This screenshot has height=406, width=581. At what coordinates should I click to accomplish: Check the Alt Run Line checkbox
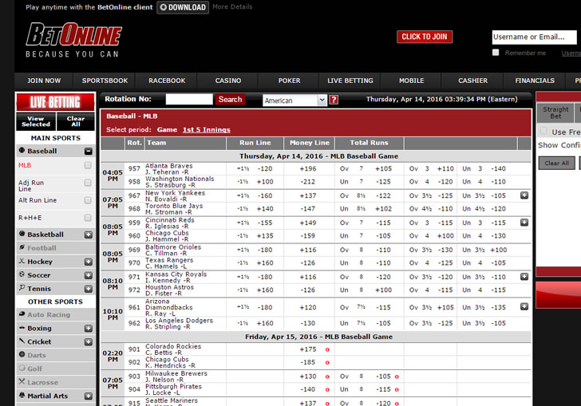click(x=88, y=200)
